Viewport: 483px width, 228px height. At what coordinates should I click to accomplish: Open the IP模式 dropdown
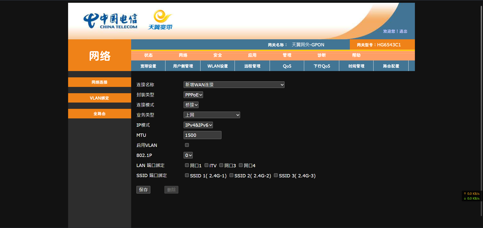(198, 125)
